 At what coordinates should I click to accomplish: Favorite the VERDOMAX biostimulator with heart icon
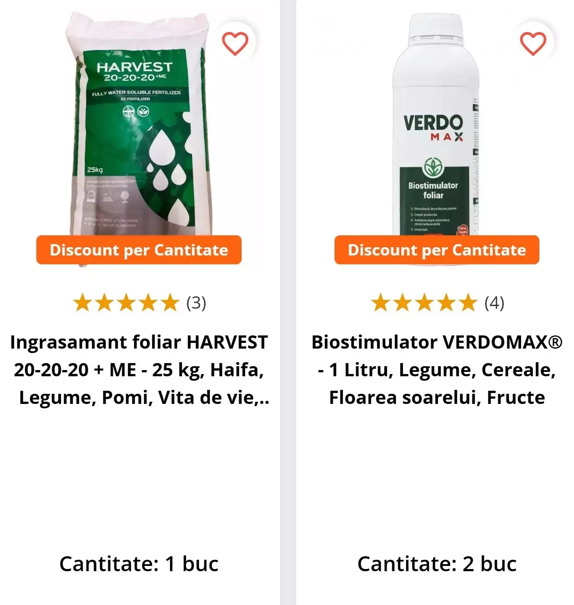[x=533, y=43]
